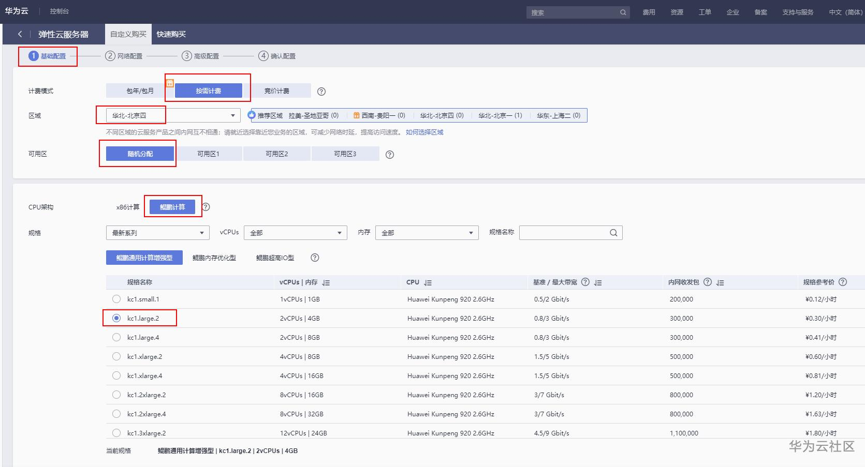Choose 竞价计费 billing mode

pyautogui.click(x=277, y=91)
